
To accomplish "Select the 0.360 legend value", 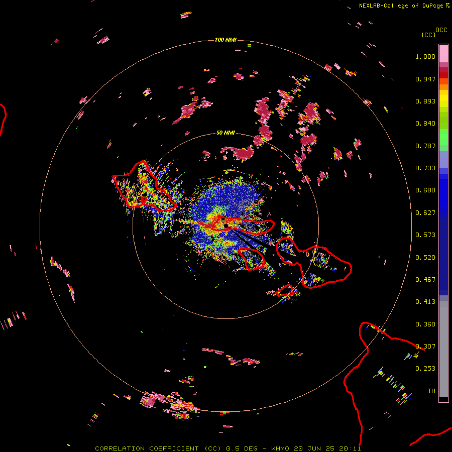I will tap(425, 324).
